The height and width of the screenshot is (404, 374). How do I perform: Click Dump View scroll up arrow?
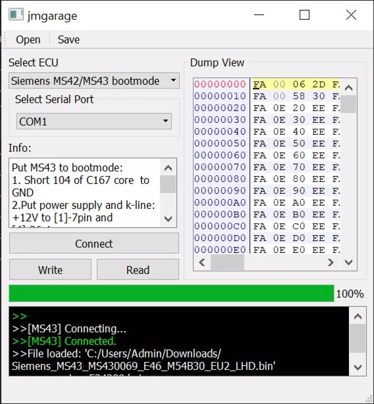click(x=349, y=88)
